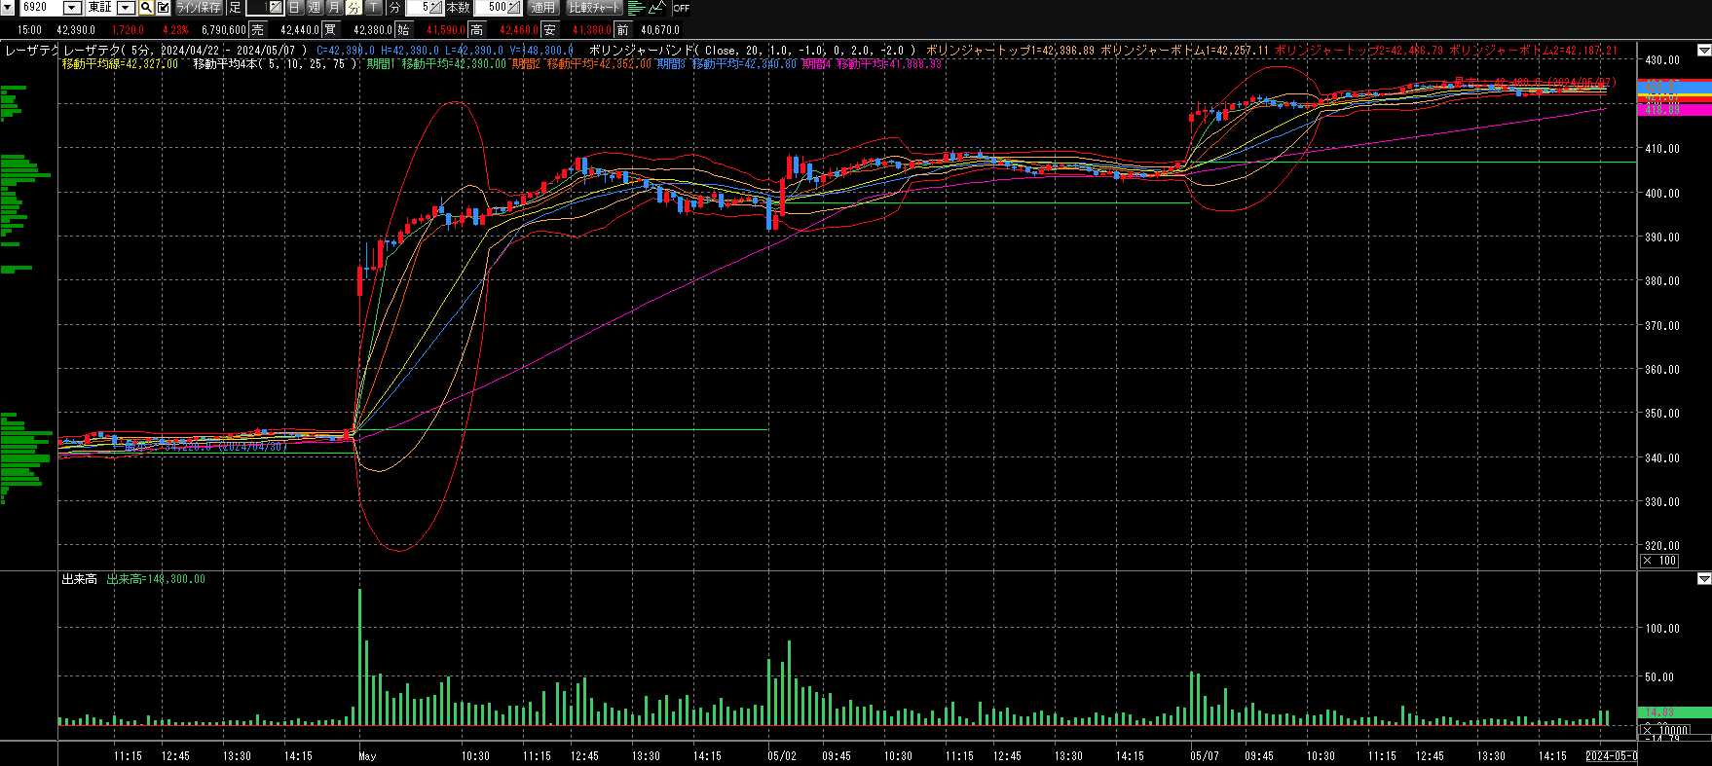The width and height of the screenshot is (1712, 766).
Task: Open calculator next to the minute interval field
Action: pyautogui.click(x=436, y=8)
